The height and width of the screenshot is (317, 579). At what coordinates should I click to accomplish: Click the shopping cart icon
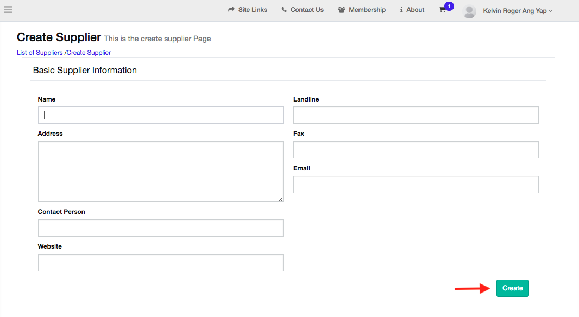pos(442,10)
